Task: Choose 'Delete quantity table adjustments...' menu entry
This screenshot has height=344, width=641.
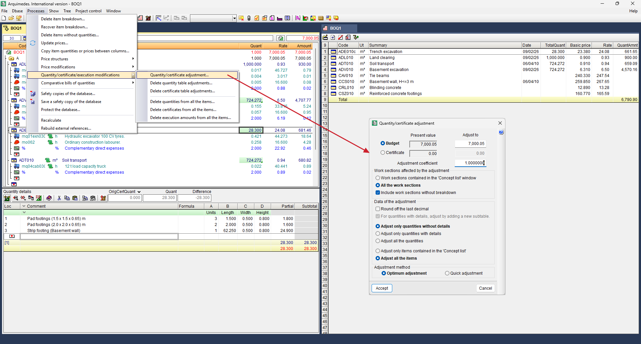Action: coord(181,83)
